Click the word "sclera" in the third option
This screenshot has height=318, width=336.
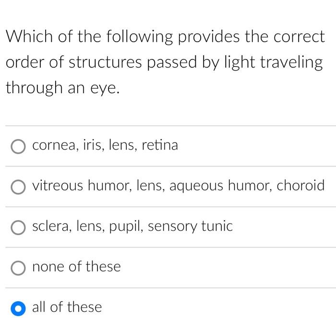[x=51, y=226]
